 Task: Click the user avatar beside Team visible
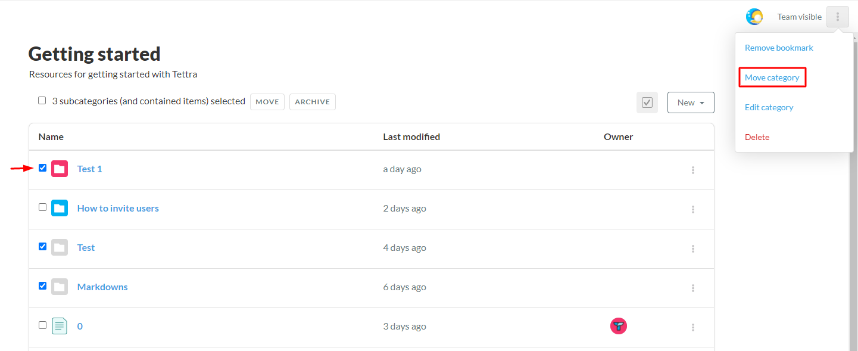754,17
